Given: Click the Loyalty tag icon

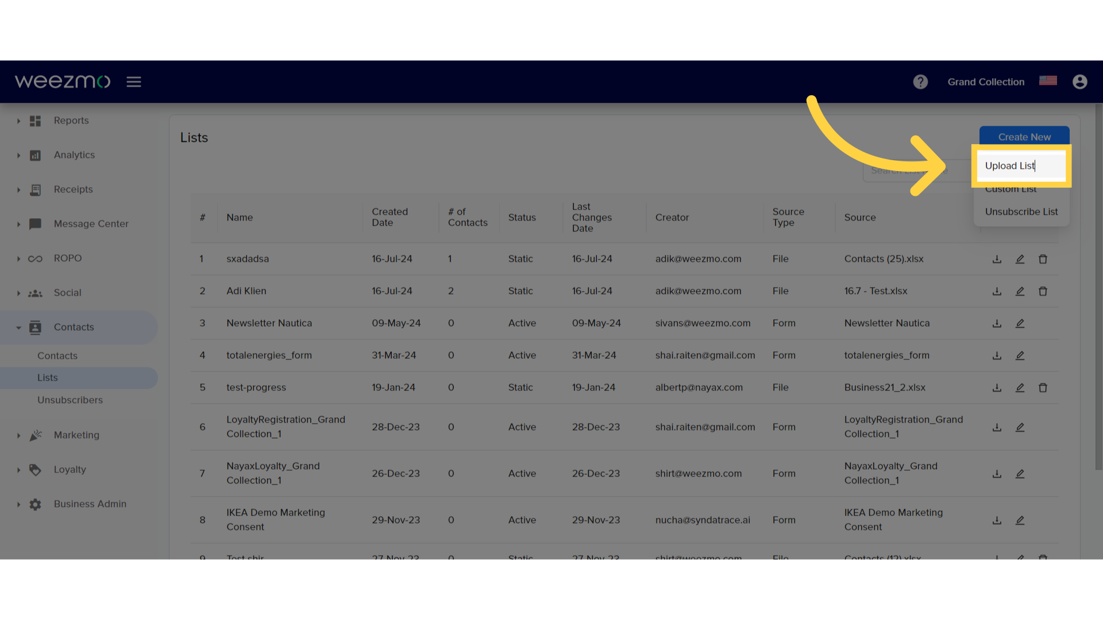Looking at the screenshot, I should pyautogui.click(x=35, y=470).
